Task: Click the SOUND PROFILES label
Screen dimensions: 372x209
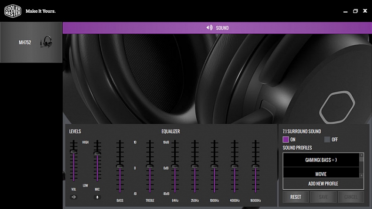Action: click(297, 148)
